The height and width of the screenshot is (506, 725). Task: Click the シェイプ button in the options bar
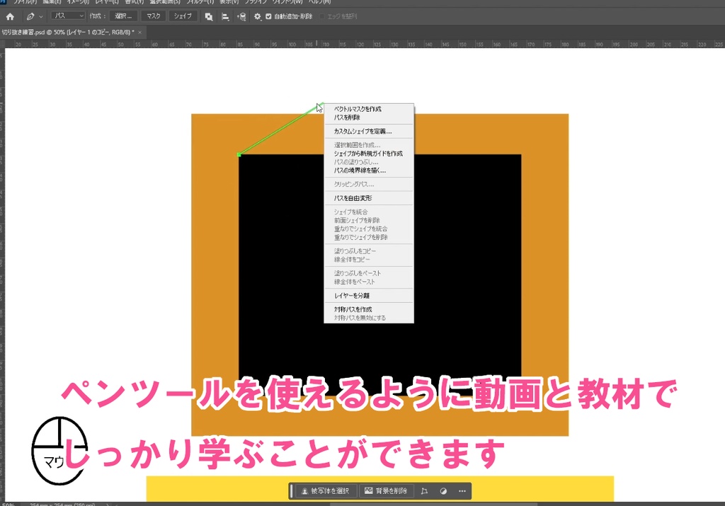pyautogui.click(x=183, y=16)
